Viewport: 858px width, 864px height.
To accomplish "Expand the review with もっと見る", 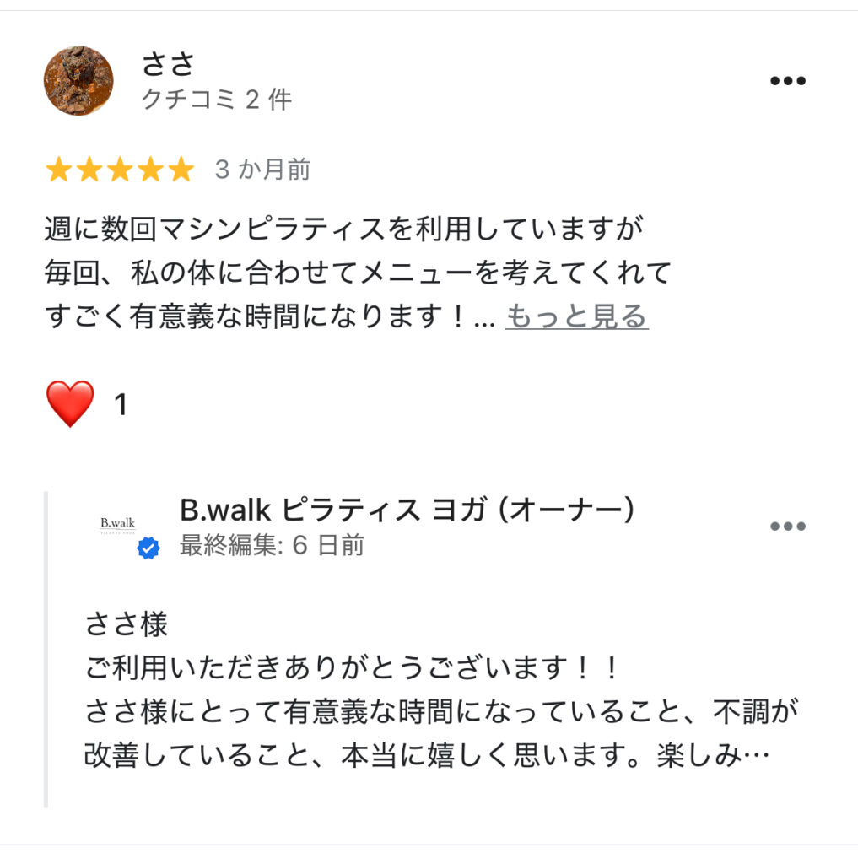I will 576,316.
